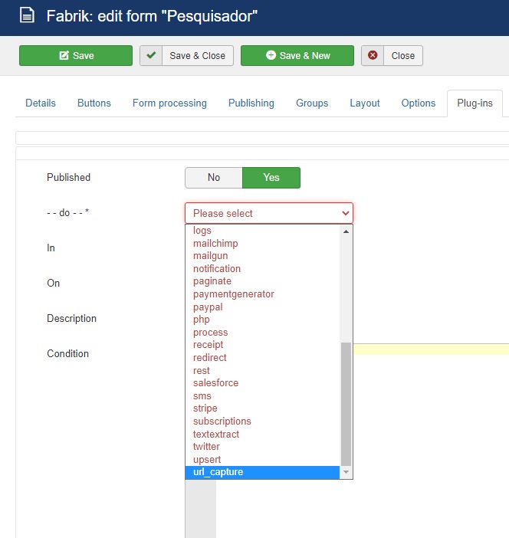Open the Publishing tab
The width and height of the screenshot is (509, 538).
[x=251, y=103]
